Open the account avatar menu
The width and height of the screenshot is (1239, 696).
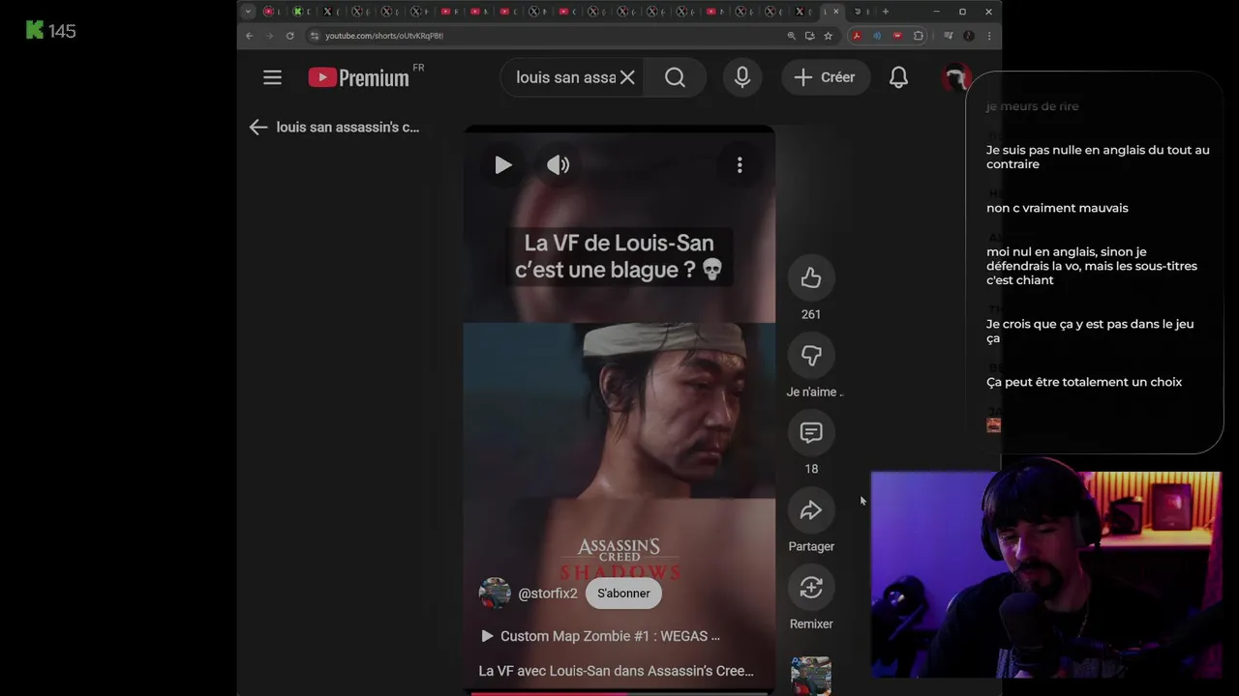click(956, 77)
